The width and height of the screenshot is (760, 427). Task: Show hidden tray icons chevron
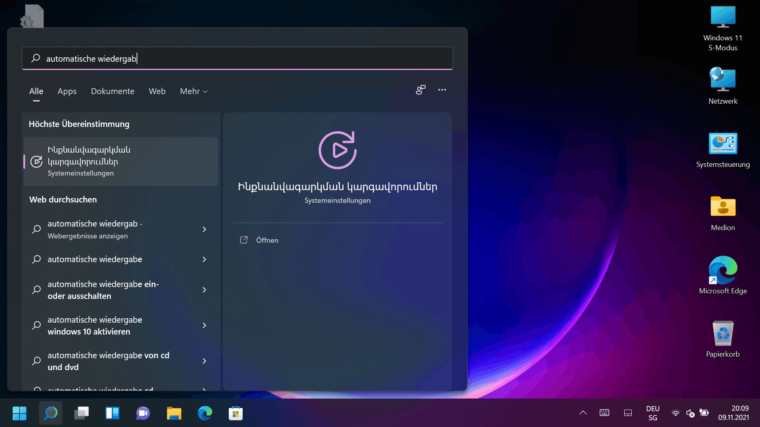click(x=583, y=413)
